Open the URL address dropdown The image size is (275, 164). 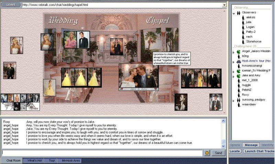click(x=224, y=5)
